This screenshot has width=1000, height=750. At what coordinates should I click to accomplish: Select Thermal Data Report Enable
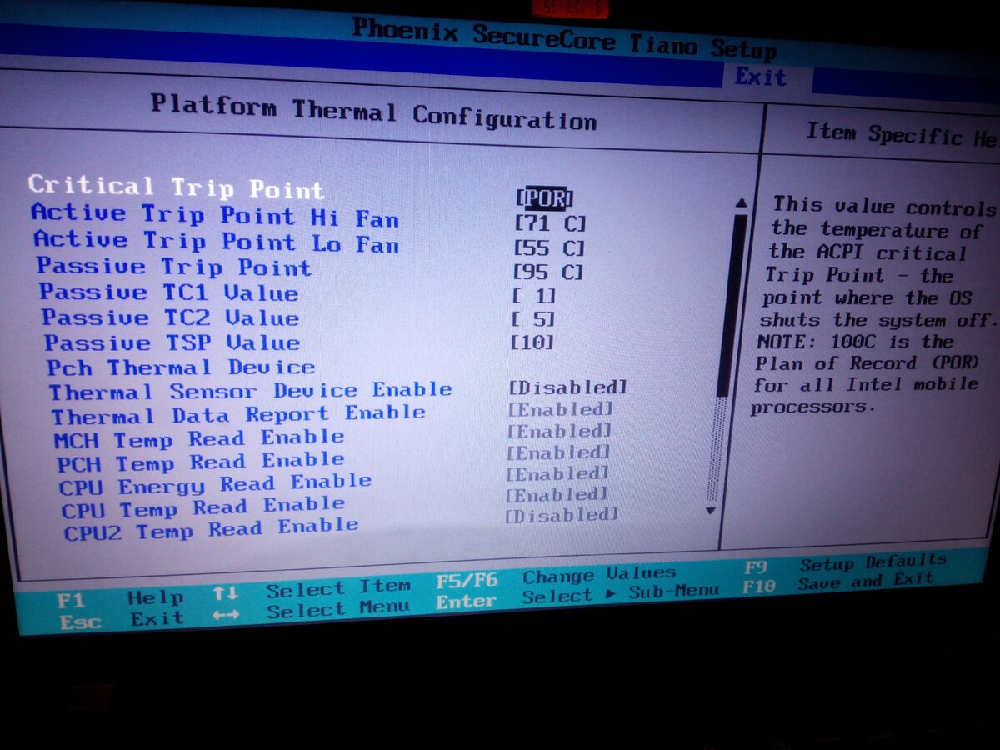238,414
